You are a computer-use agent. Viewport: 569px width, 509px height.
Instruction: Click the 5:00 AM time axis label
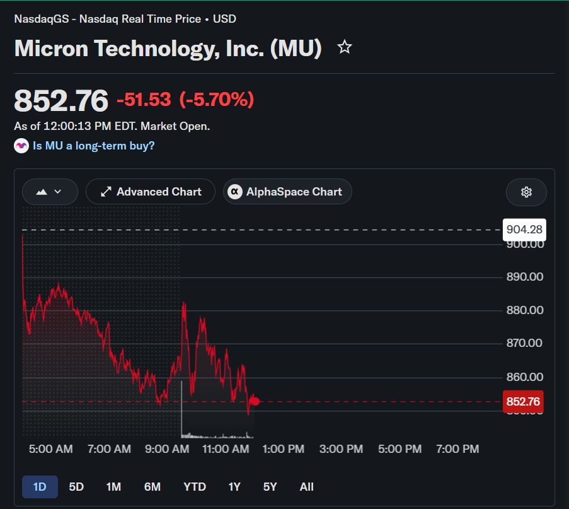[51, 449]
